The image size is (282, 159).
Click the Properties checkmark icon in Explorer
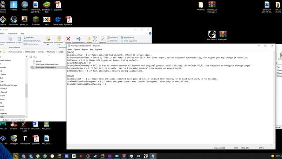click(103, 39)
